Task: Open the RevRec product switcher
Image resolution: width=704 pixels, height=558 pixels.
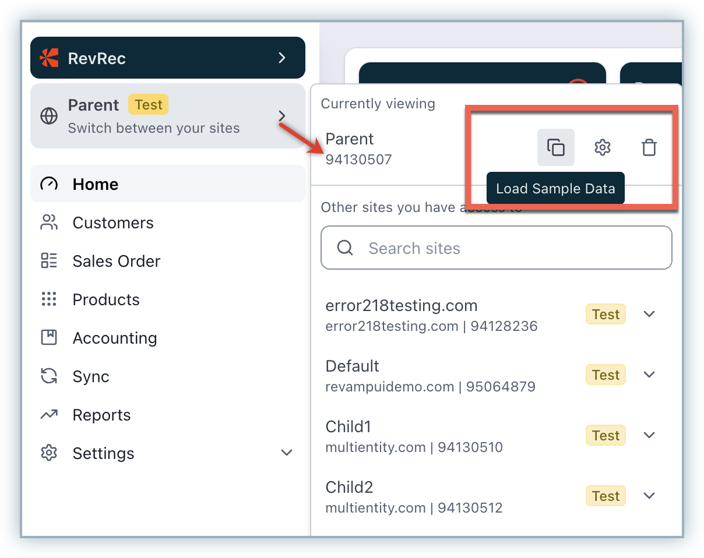Action: [168, 58]
